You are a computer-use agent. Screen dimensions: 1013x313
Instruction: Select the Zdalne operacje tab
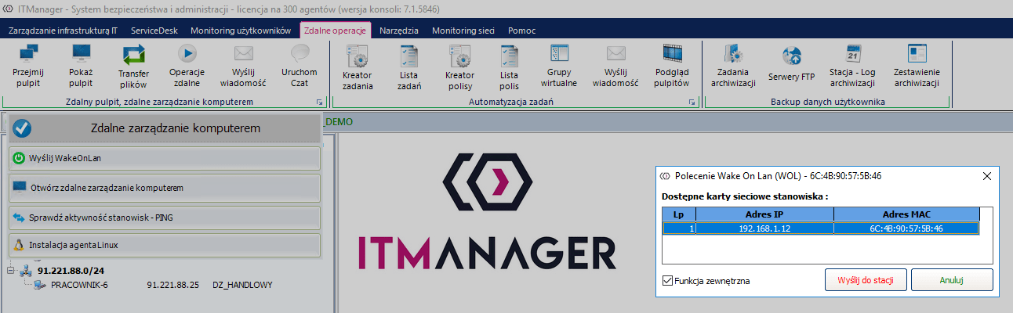(335, 31)
